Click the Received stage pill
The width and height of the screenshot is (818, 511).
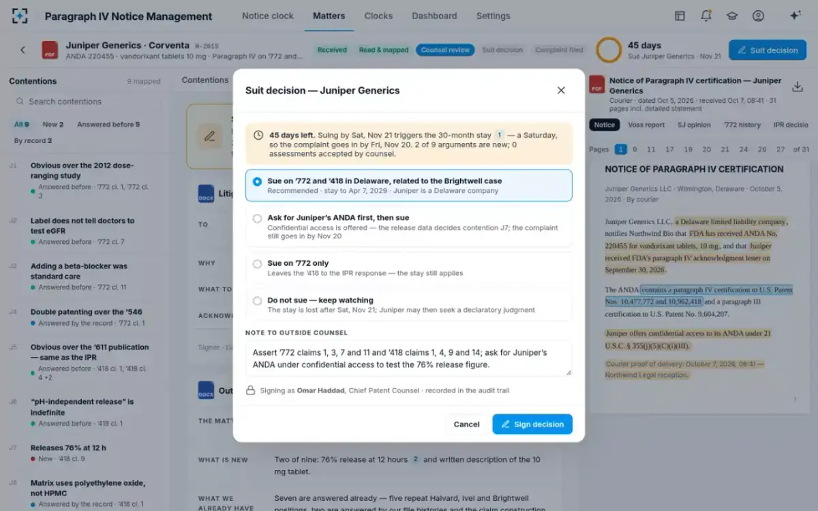tap(332, 50)
